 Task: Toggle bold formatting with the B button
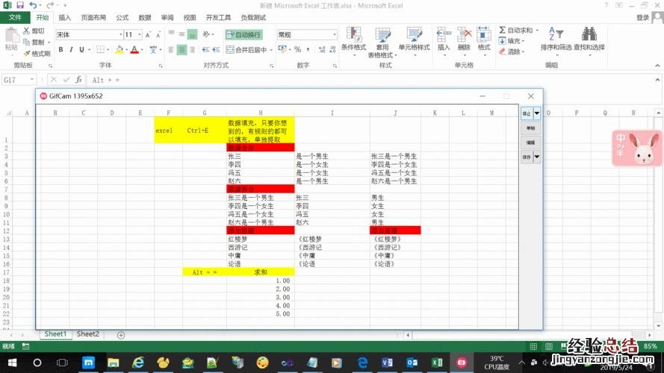[61, 49]
